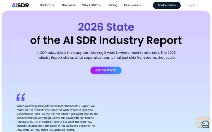Open the Pricing page

113,5
